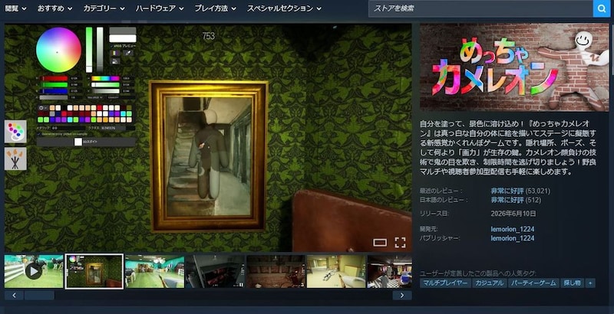Open the おすすめ store menu

(x=54, y=8)
